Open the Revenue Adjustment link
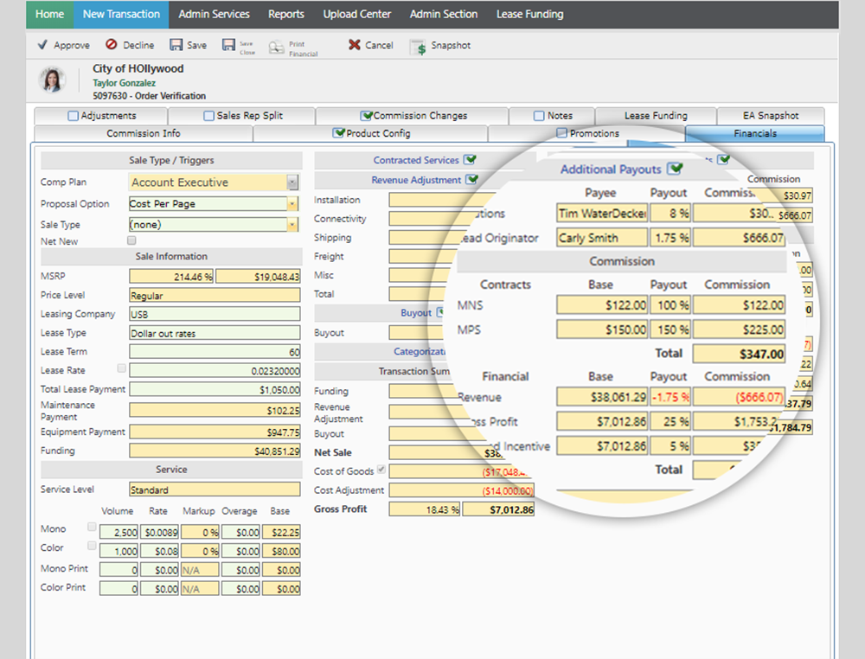Screen dimensions: 865x659 pyautogui.click(x=416, y=180)
